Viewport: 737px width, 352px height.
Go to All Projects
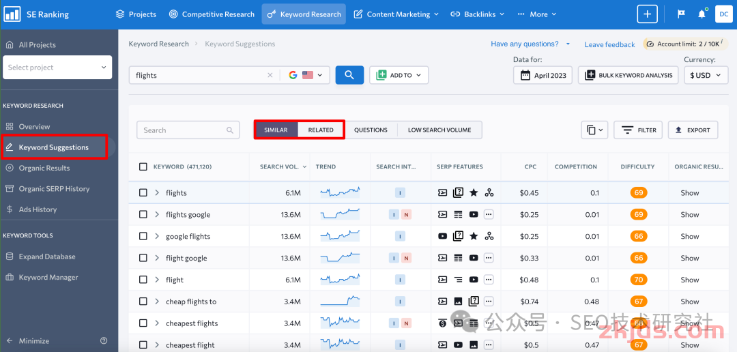pyautogui.click(x=31, y=44)
